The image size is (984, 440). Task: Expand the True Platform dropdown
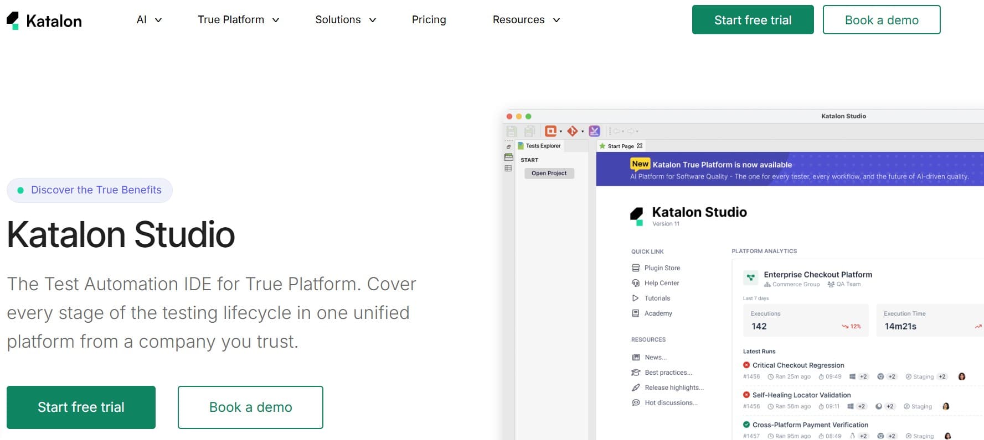[238, 20]
